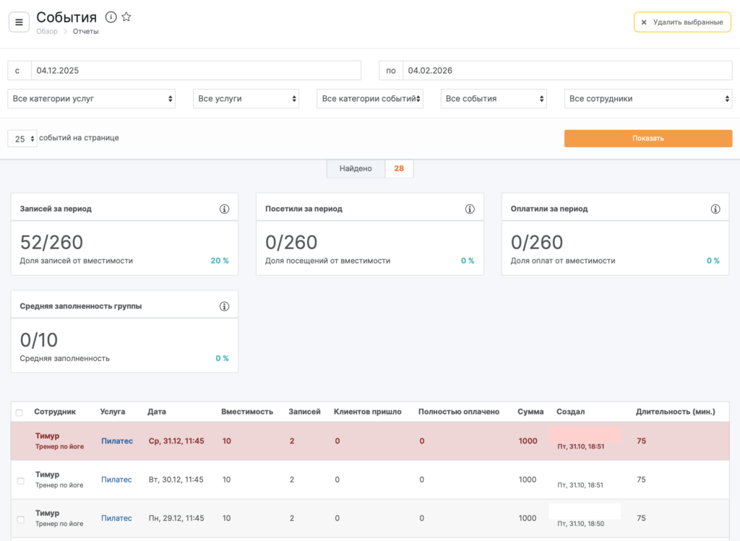The height and width of the screenshot is (541, 740).
Task: Open the Все события dropdown
Action: click(x=494, y=99)
